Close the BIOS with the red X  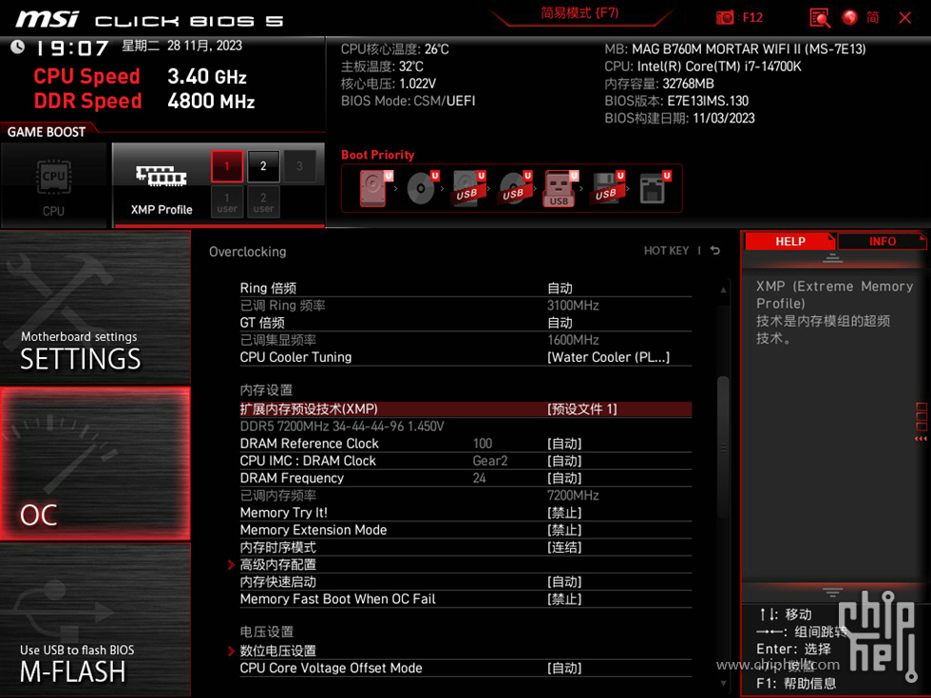coord(904,18)
